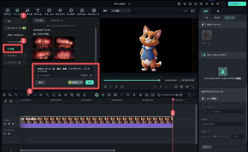Switch to the マスク sub-tab

coord(217,18)
